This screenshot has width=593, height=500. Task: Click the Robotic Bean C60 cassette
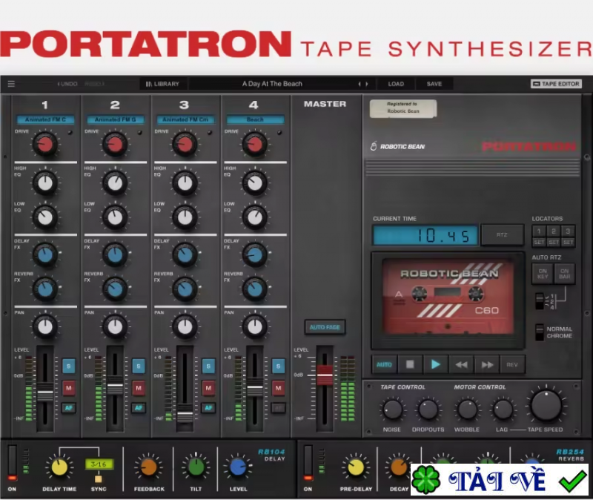(448, 297)
